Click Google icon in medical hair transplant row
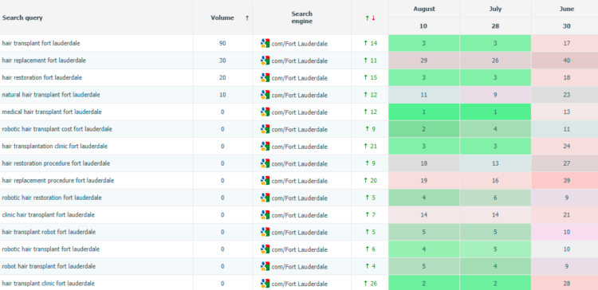Screen dimensions: 598x290 tap(265, 112)
